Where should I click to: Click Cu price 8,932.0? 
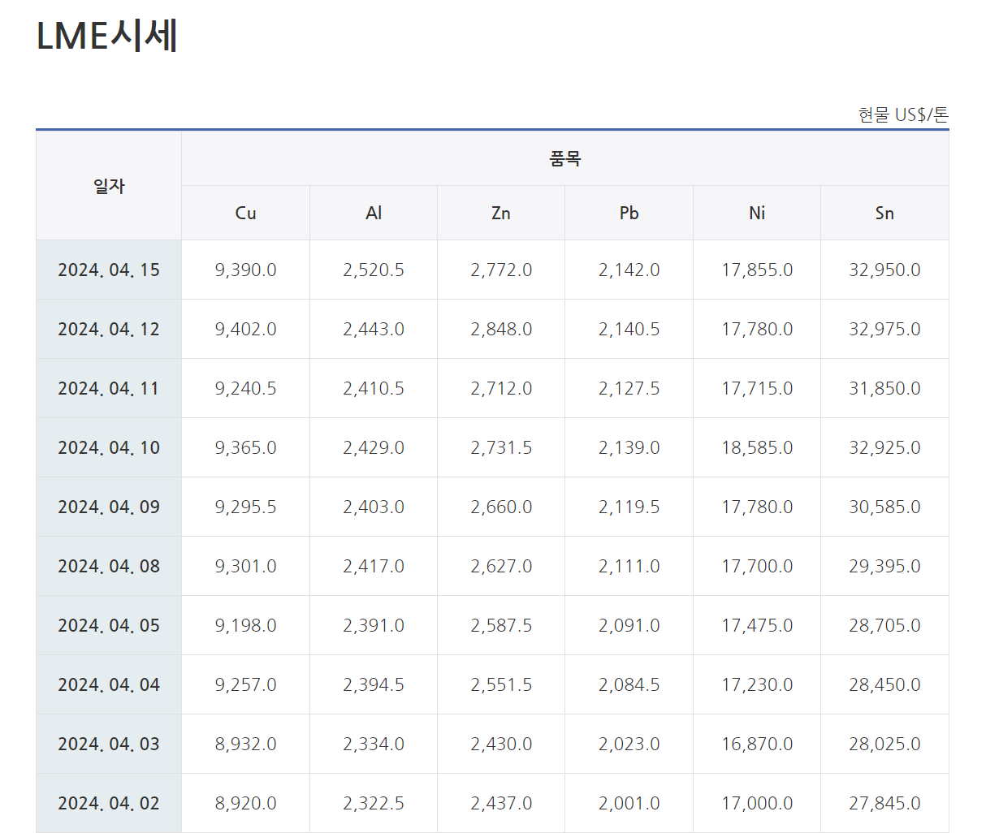pyautogui.click(x=245, y=745)
